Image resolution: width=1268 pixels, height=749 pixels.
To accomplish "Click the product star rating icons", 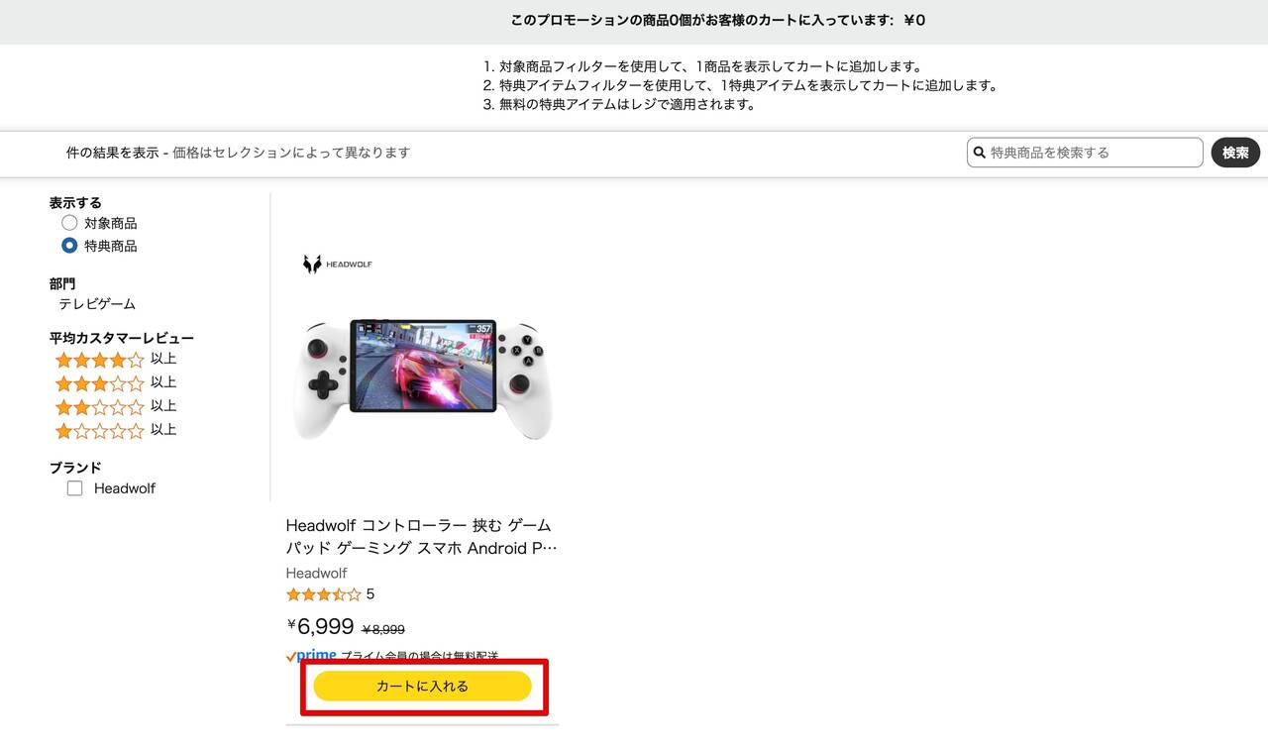I will [x=323, y=594].
